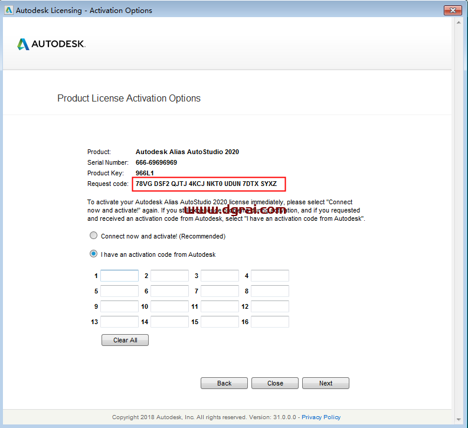Proceed with the Next button
Viewport: 468px width, 428px height.
pyautogui.click(x=326, y=383)
